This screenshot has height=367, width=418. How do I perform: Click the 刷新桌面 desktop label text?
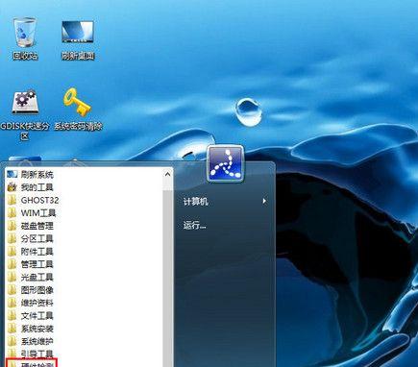click(x=78, y=56)
